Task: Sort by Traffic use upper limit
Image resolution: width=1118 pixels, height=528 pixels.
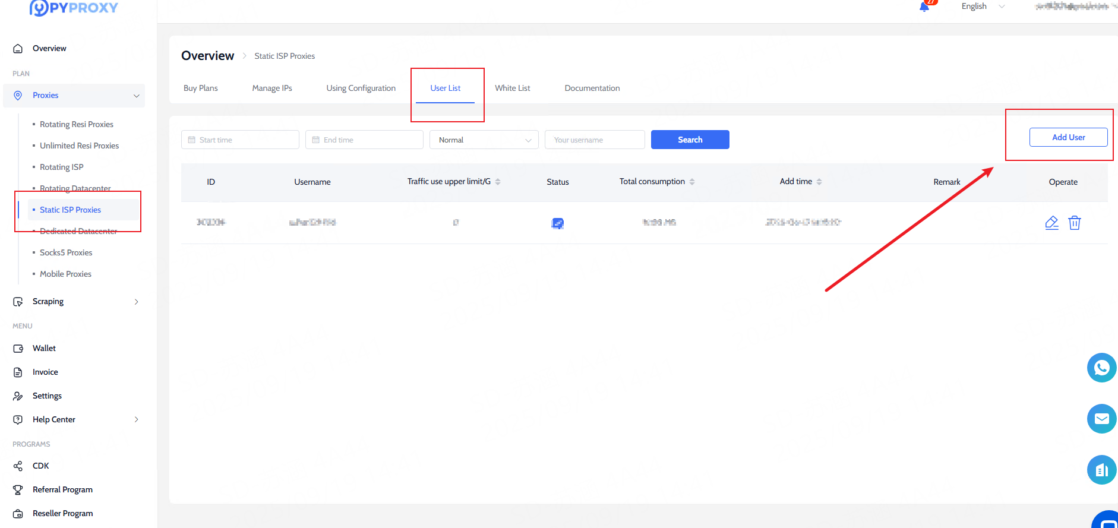Action: click(498, 182)
